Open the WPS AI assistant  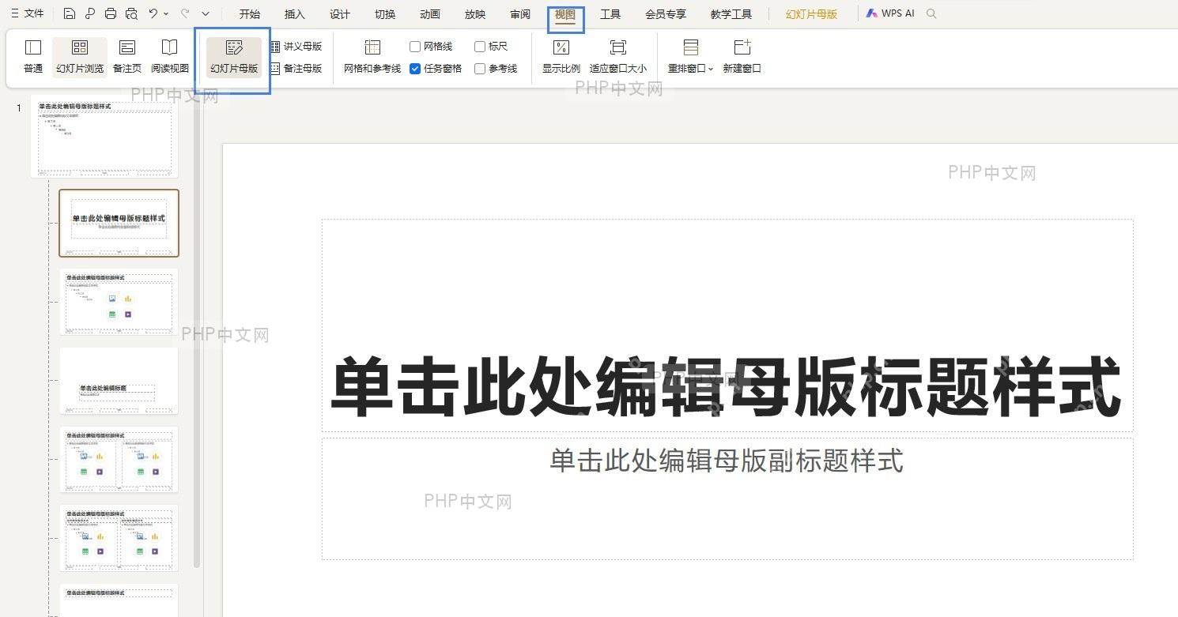[890, 13]
